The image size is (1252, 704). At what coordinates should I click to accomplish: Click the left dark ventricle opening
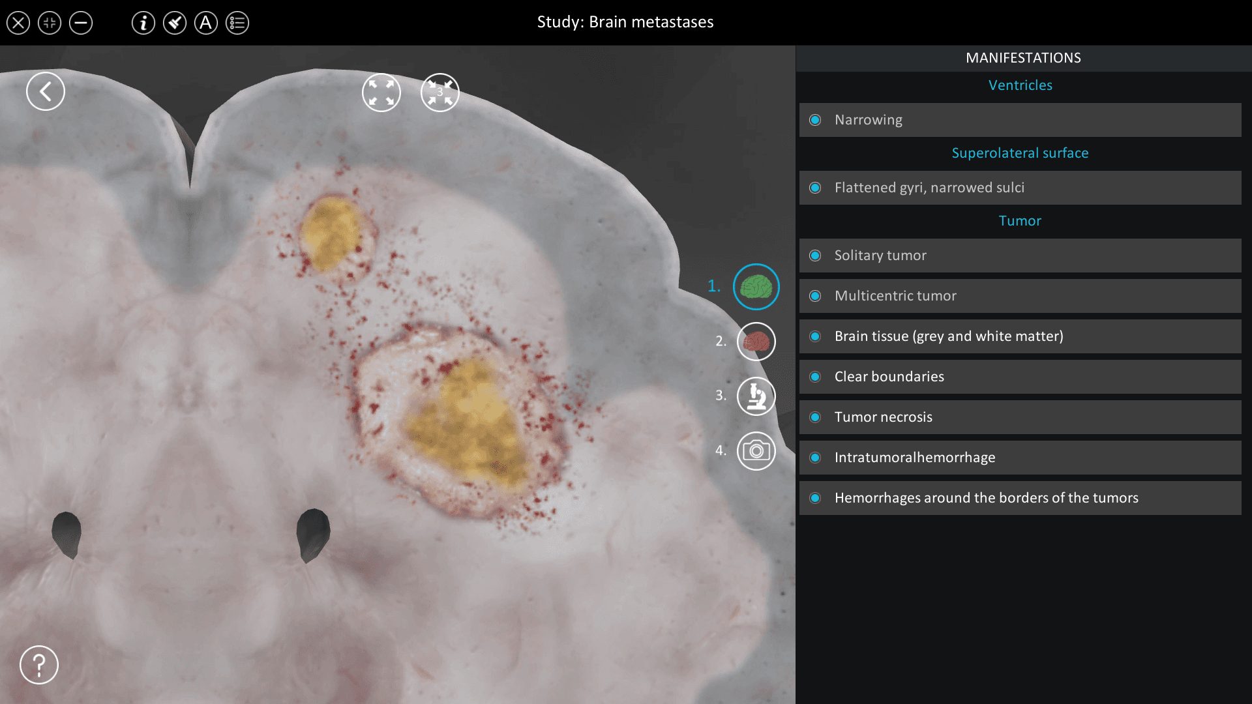click(x=67, y=535)
